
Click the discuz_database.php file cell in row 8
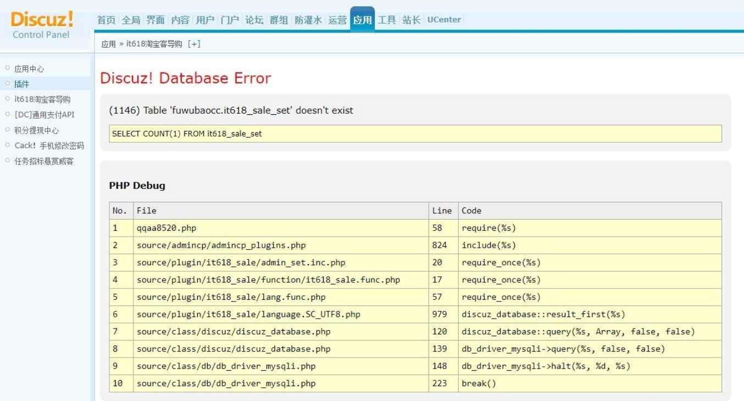click(x=281, y=349)
